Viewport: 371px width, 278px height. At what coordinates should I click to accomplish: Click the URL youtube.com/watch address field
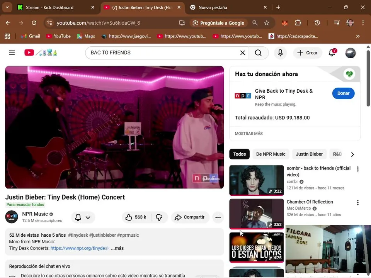tap(98, 23)
